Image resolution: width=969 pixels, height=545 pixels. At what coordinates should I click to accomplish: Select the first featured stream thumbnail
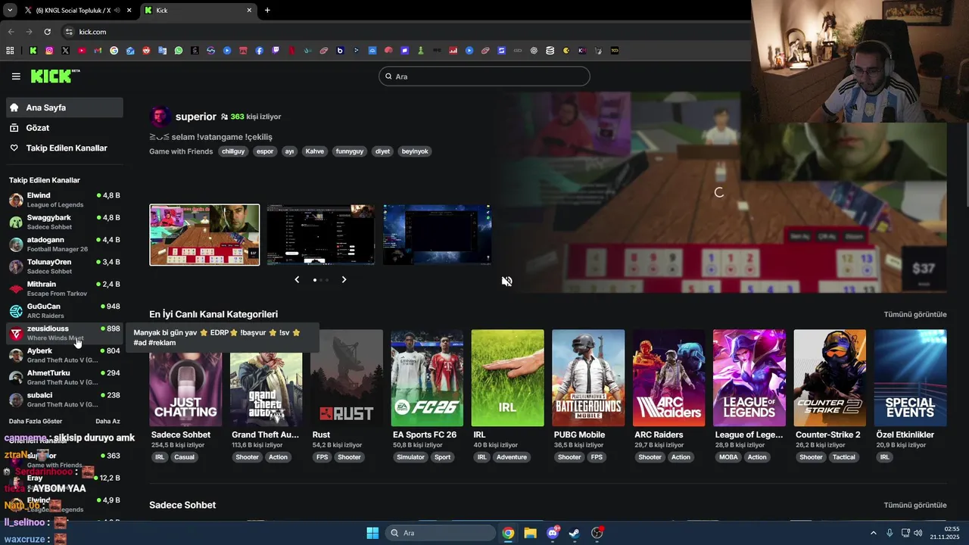[x=204, y=235]
